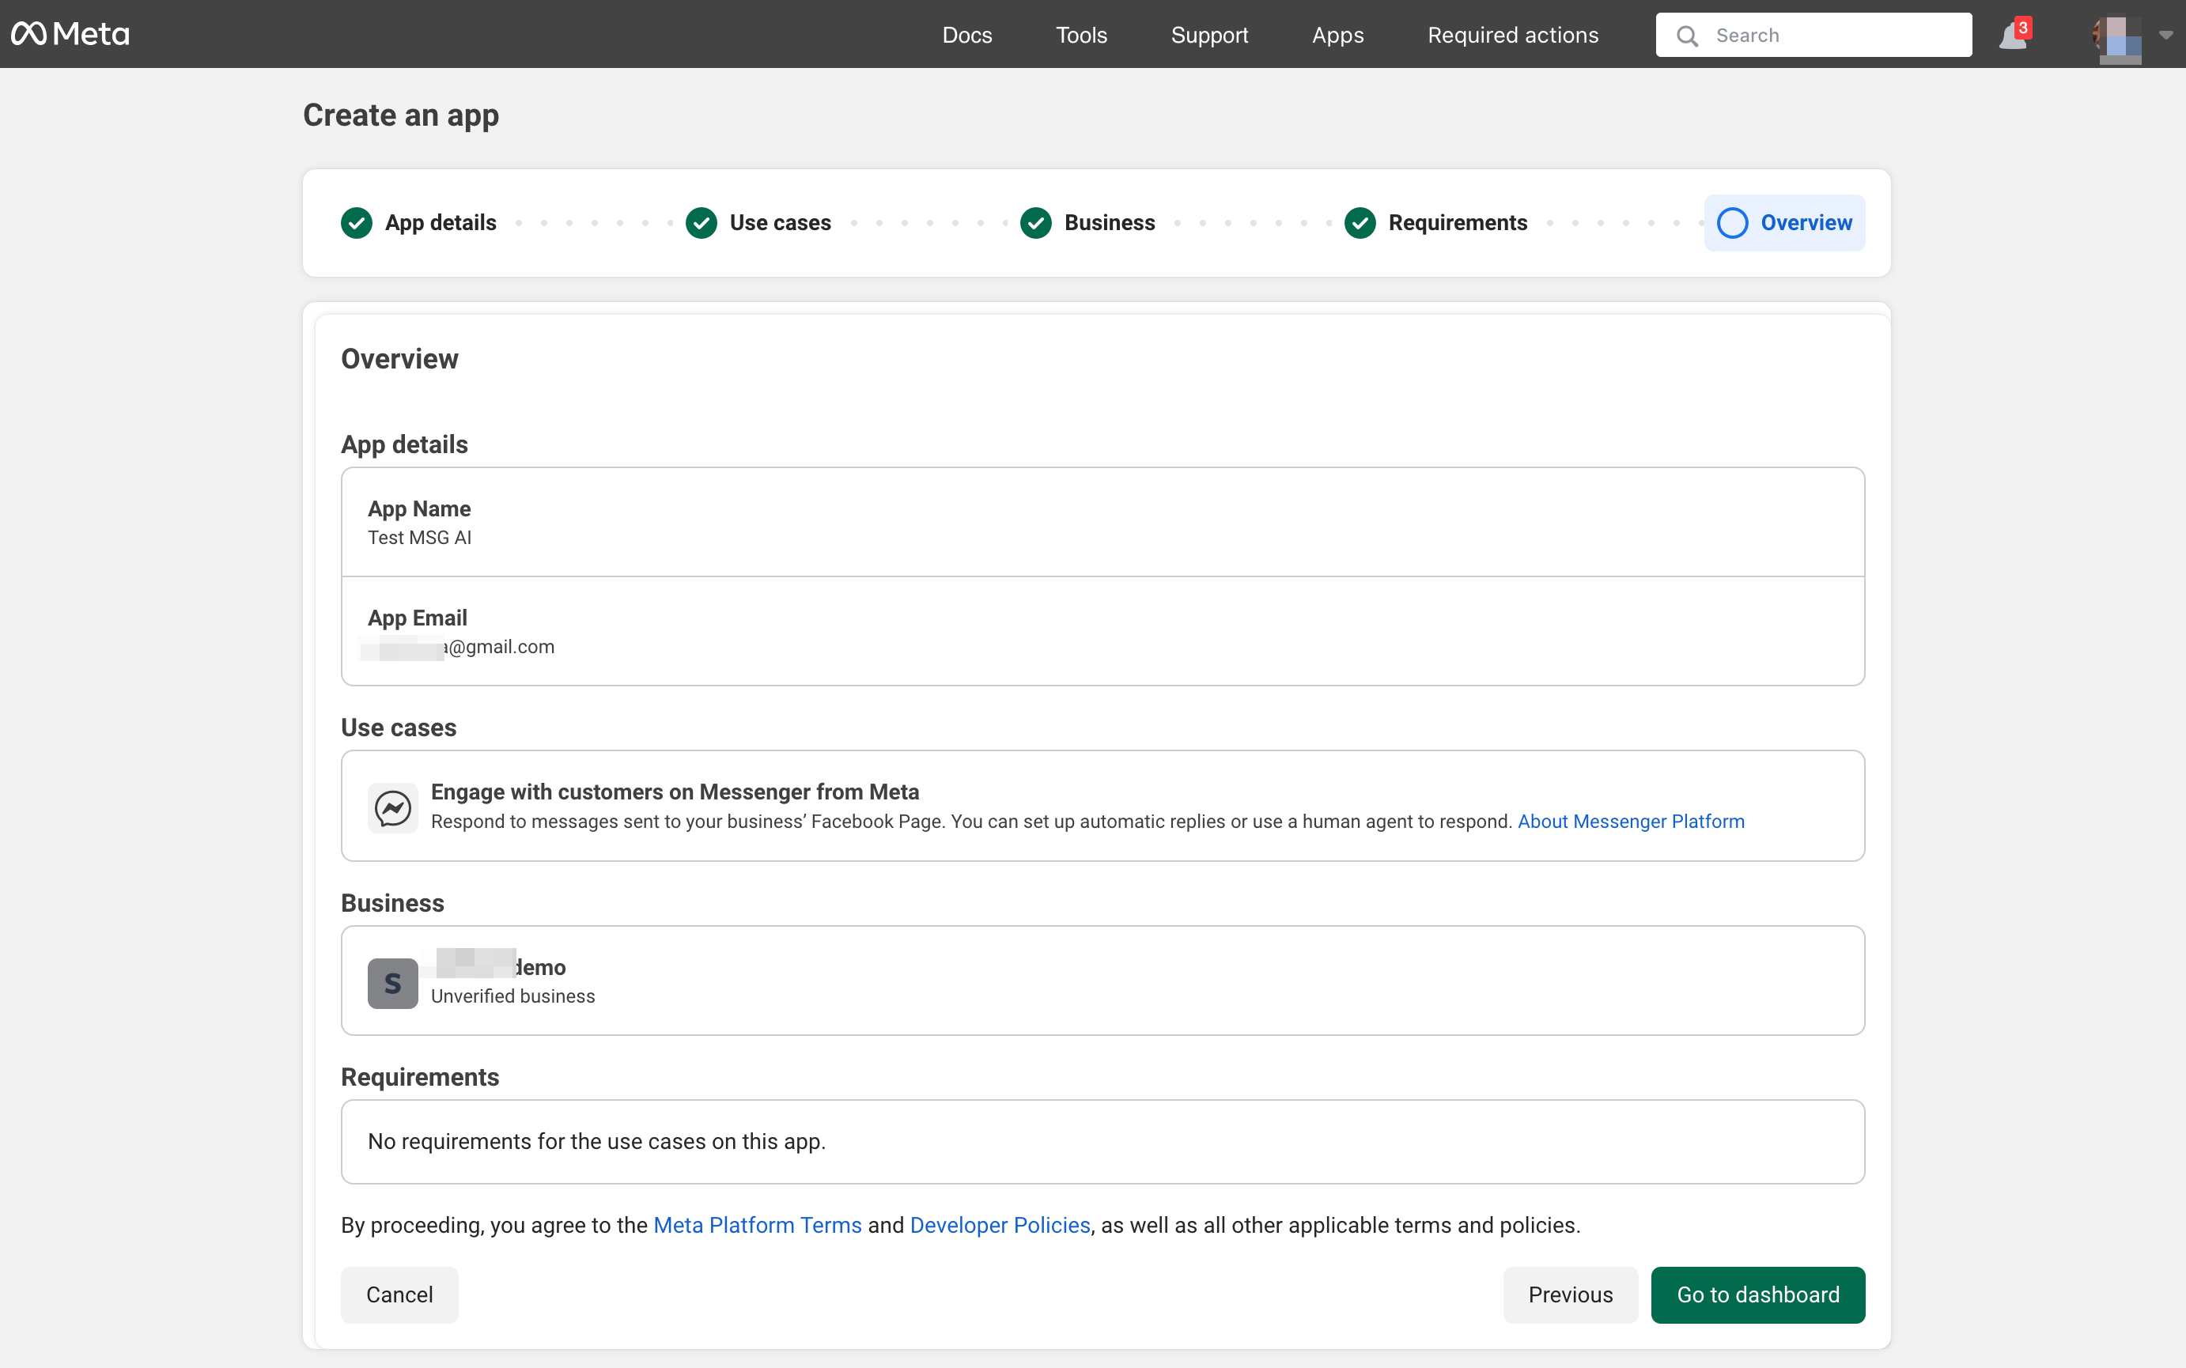Click the Meta logo
The height and width of the screenshot is (1368, 2186).
(70, 34)
